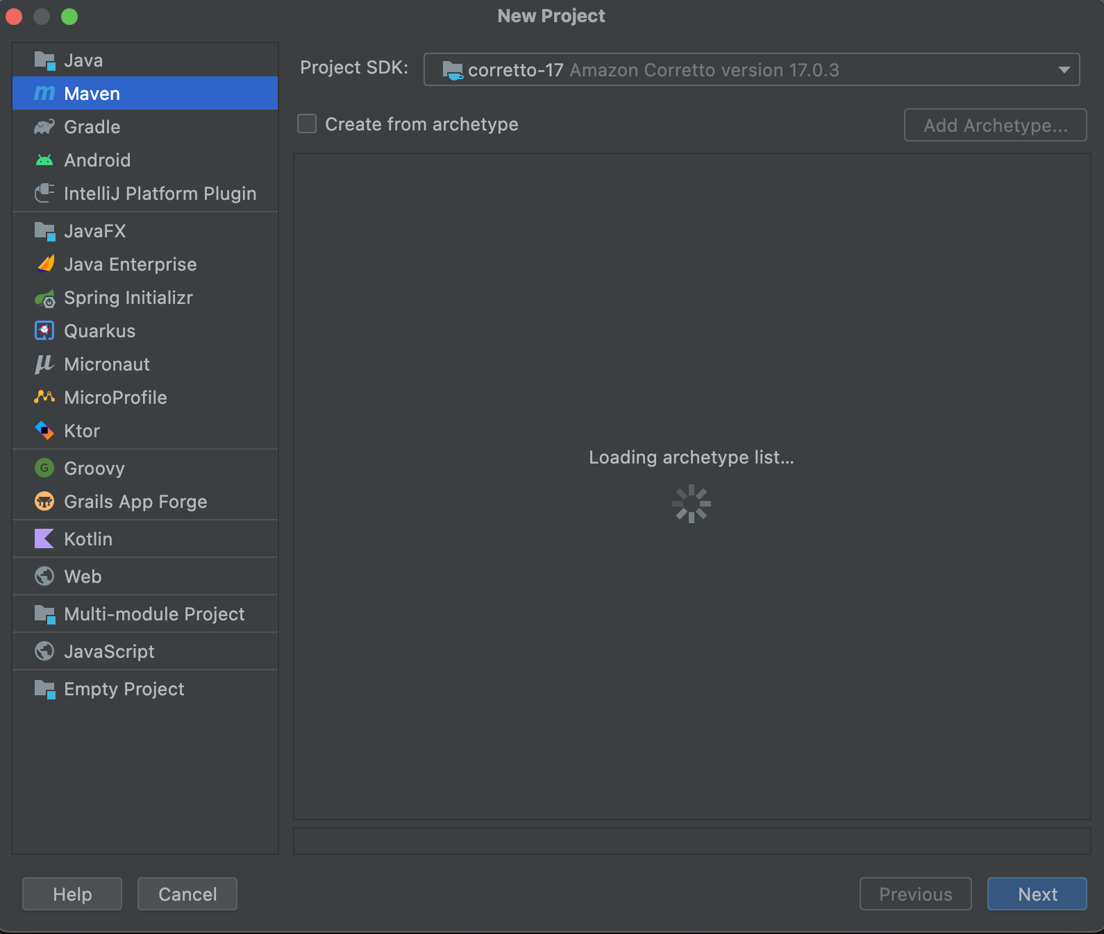Click the Loading archetype list spinner
1104x934 pixels.
[692, 504]
